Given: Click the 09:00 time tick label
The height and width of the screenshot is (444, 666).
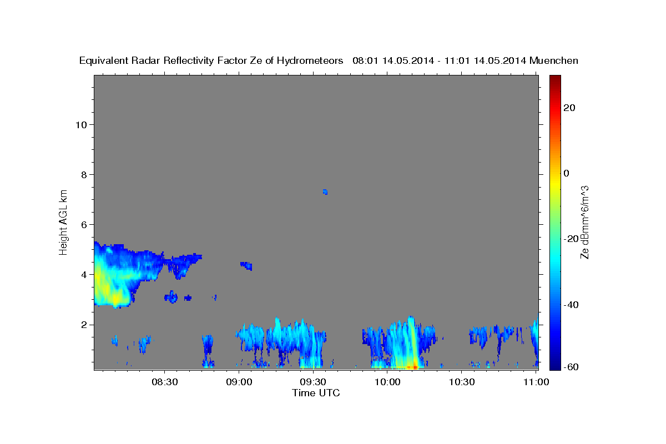Looking at the screenshot, I should pyautogui.click(x=239, y=382).
